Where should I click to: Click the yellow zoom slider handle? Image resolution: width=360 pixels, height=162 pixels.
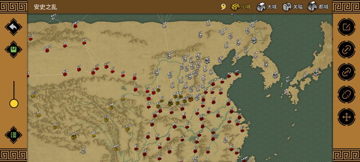coord(14,103)
